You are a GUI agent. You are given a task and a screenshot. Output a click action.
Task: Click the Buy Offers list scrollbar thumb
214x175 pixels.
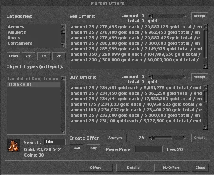click(x=205, y=97)
